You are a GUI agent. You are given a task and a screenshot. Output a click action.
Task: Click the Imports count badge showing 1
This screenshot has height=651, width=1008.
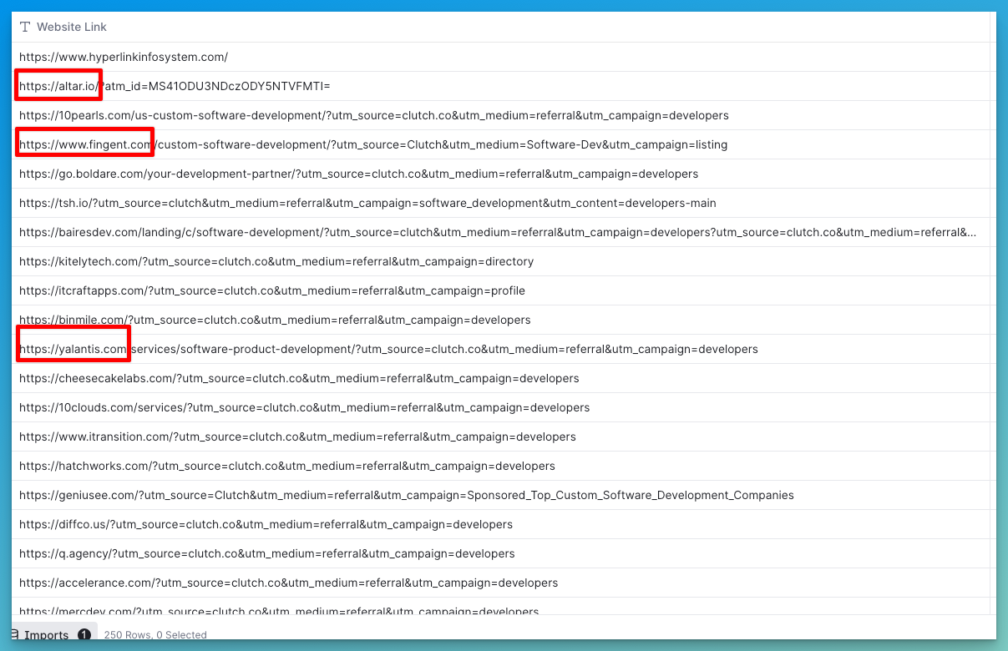pos(84,635)
